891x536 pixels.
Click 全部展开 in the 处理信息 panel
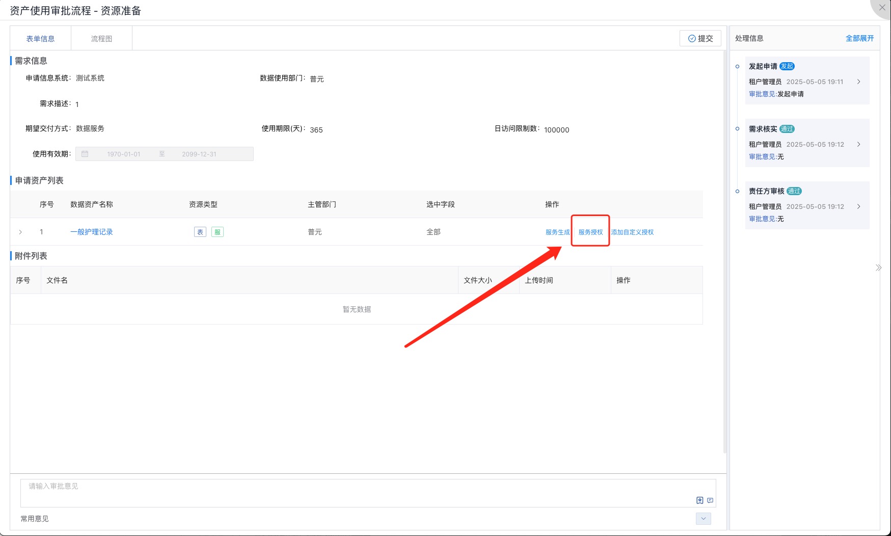click(x=860, y=38)
